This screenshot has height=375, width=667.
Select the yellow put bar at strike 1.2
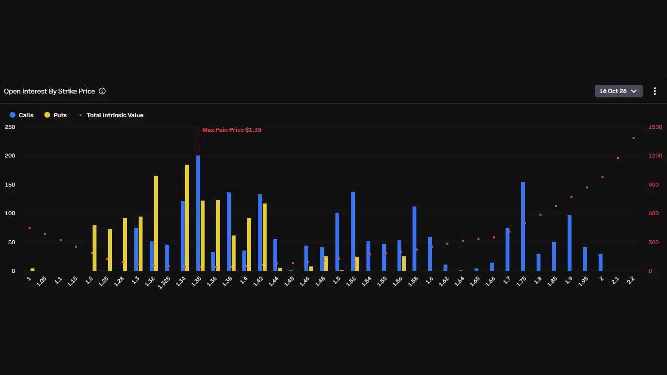tap(95, 248)
